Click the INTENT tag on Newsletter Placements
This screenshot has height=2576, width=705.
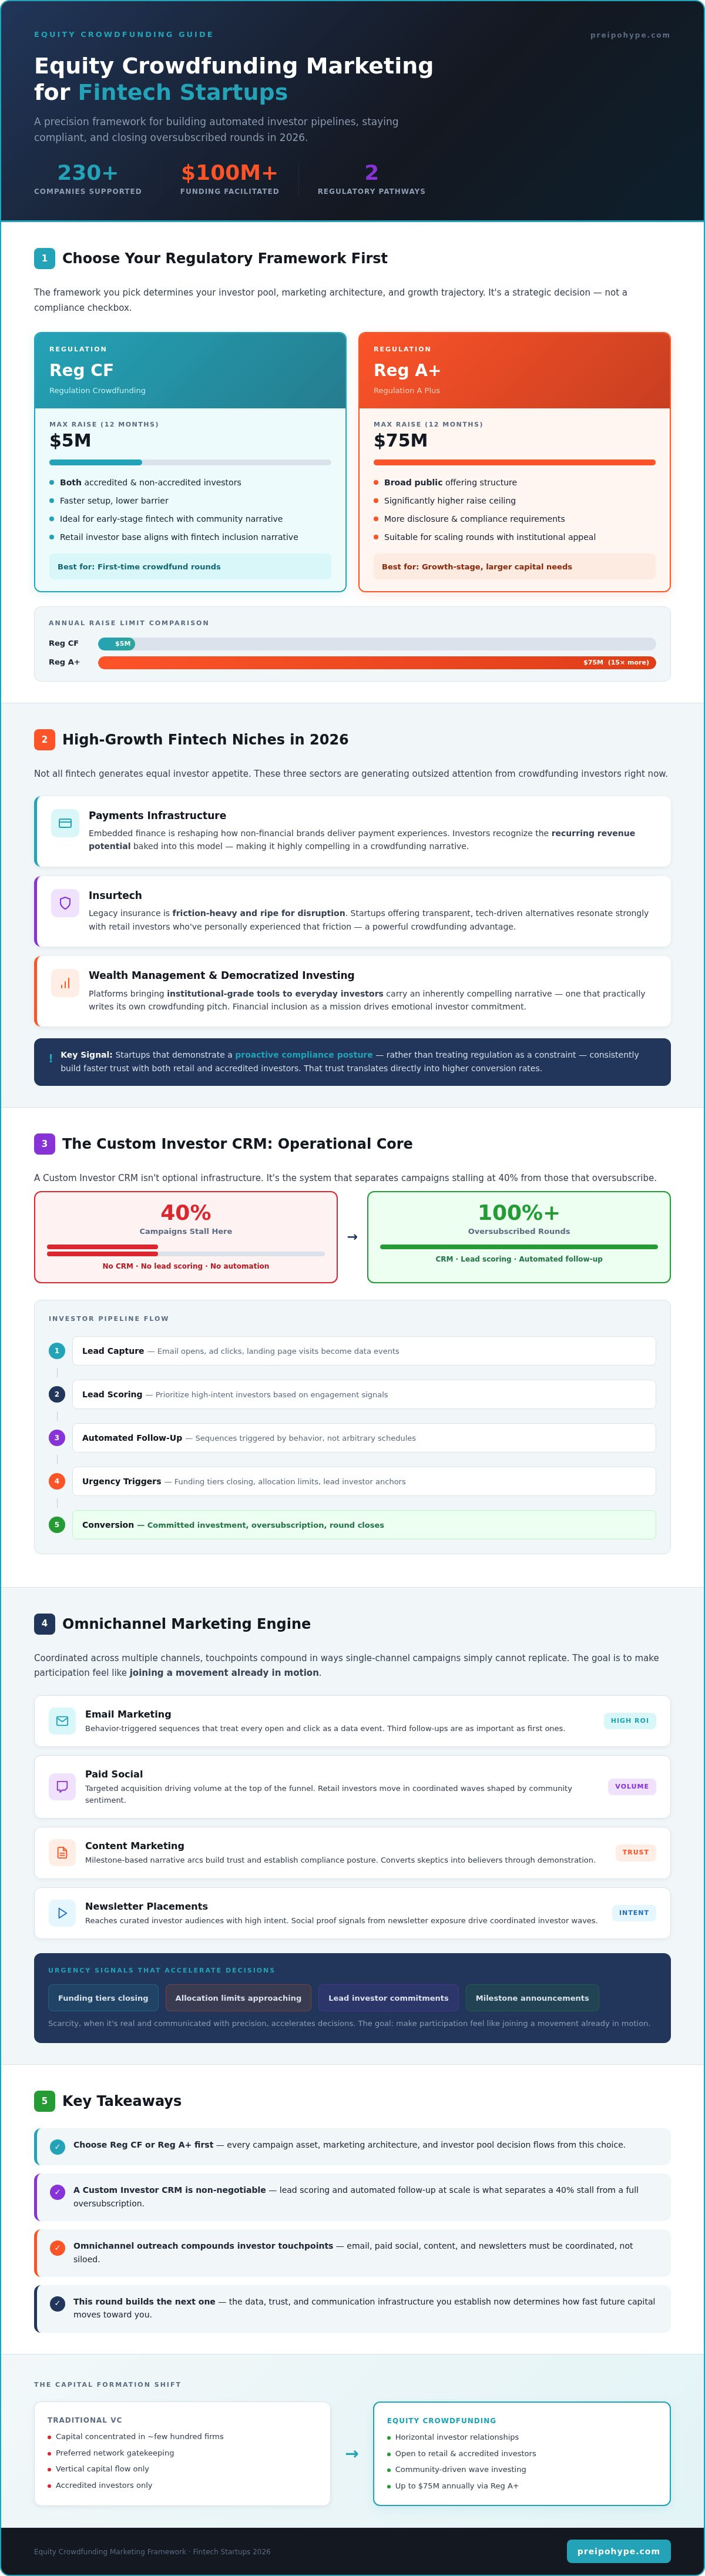[x=634, y=1913]
